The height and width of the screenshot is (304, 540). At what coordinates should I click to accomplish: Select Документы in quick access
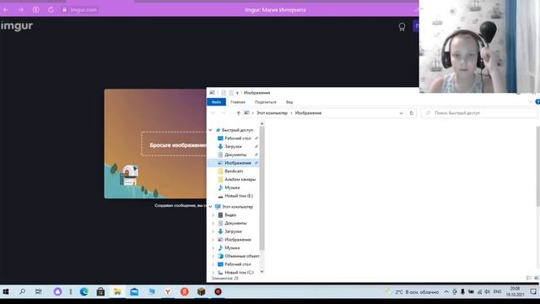[235, 155]
